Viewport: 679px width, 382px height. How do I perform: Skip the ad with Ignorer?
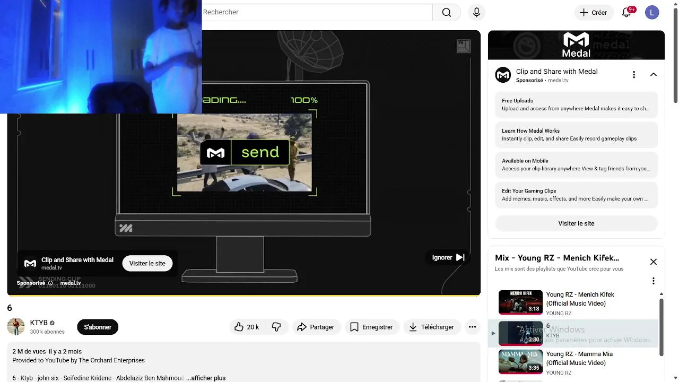point(448,257)
